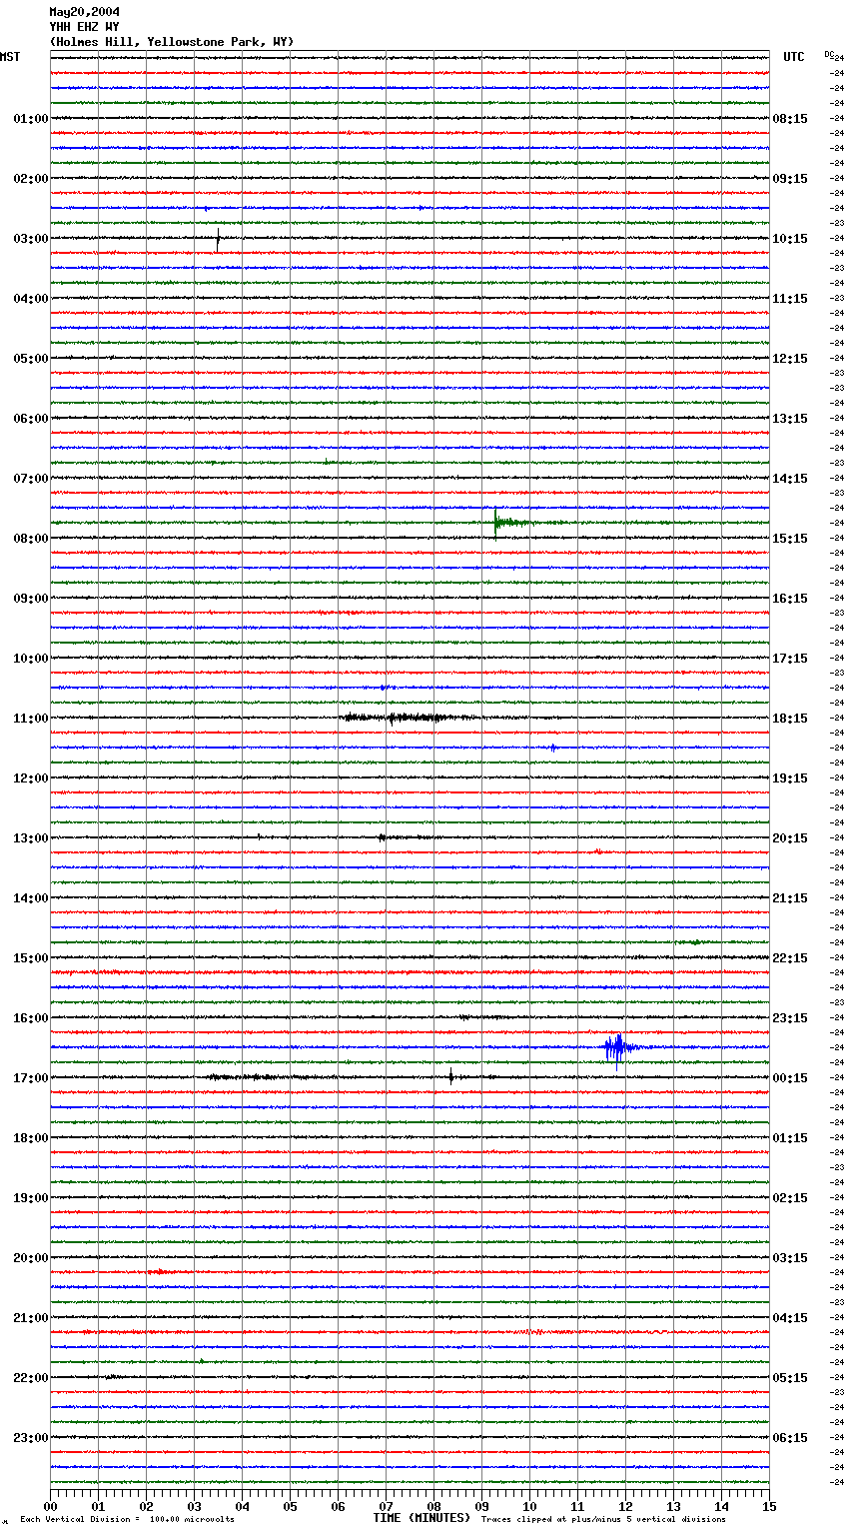The height and width of the screenshot is (1533, 849).
Task: Select the 03:00 MST time label
Action: click(30, 239)
